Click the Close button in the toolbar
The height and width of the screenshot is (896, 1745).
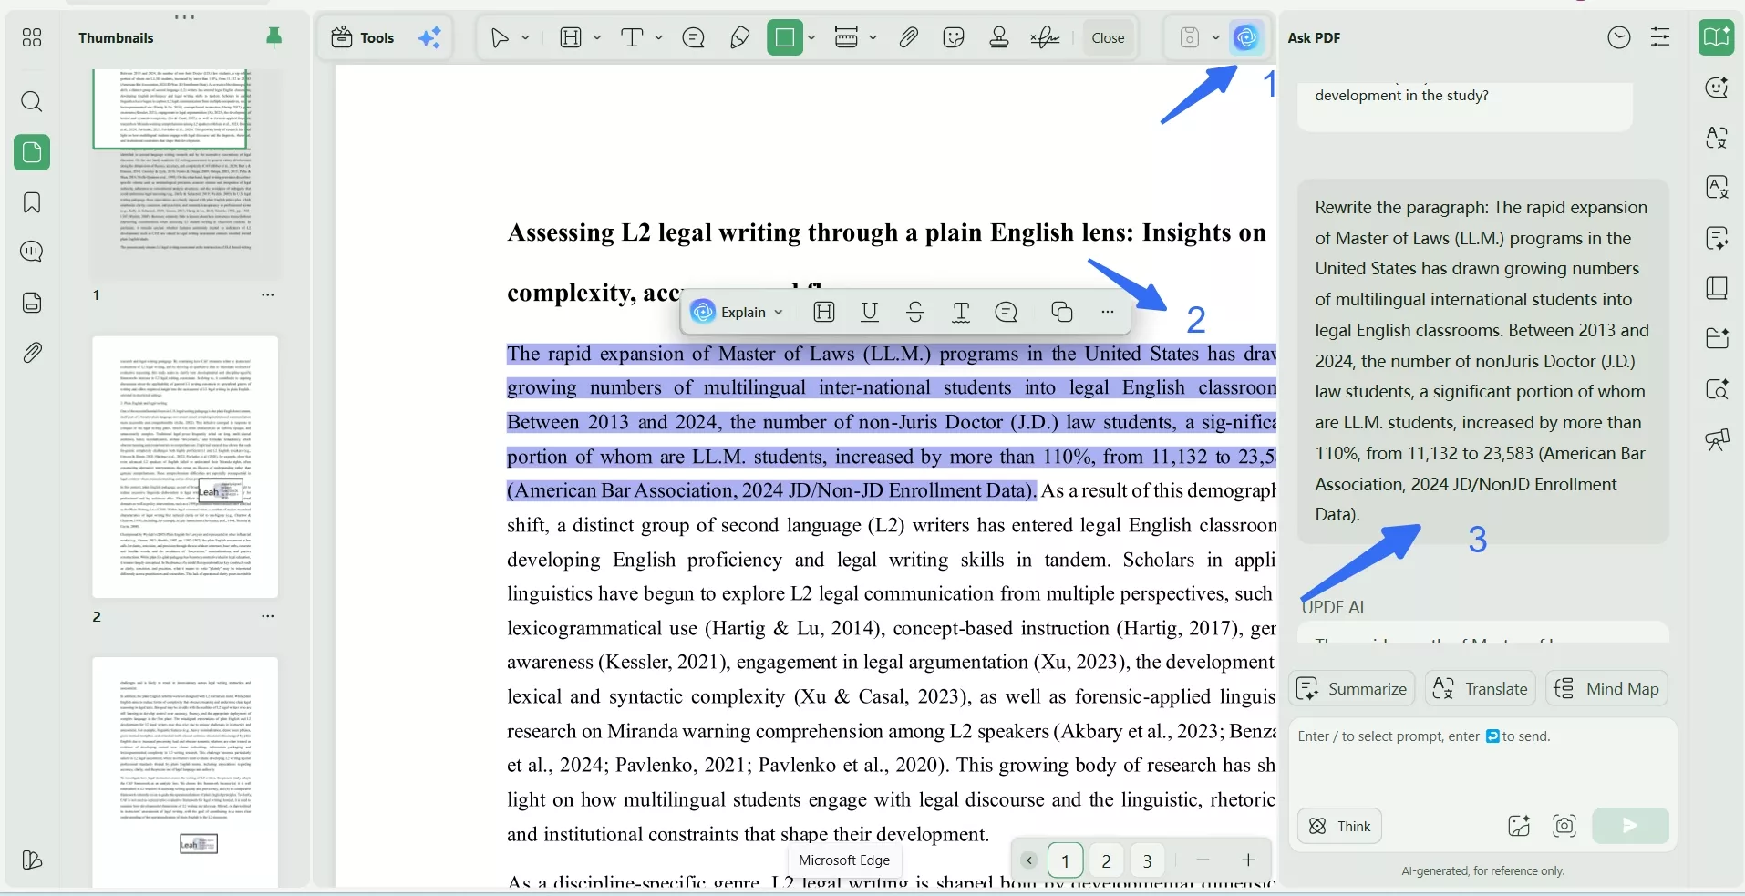pos(1108,37)
